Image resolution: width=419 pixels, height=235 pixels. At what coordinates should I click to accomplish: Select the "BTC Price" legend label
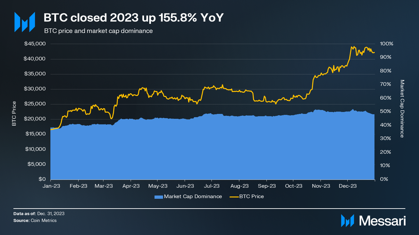tap(251, 196)
